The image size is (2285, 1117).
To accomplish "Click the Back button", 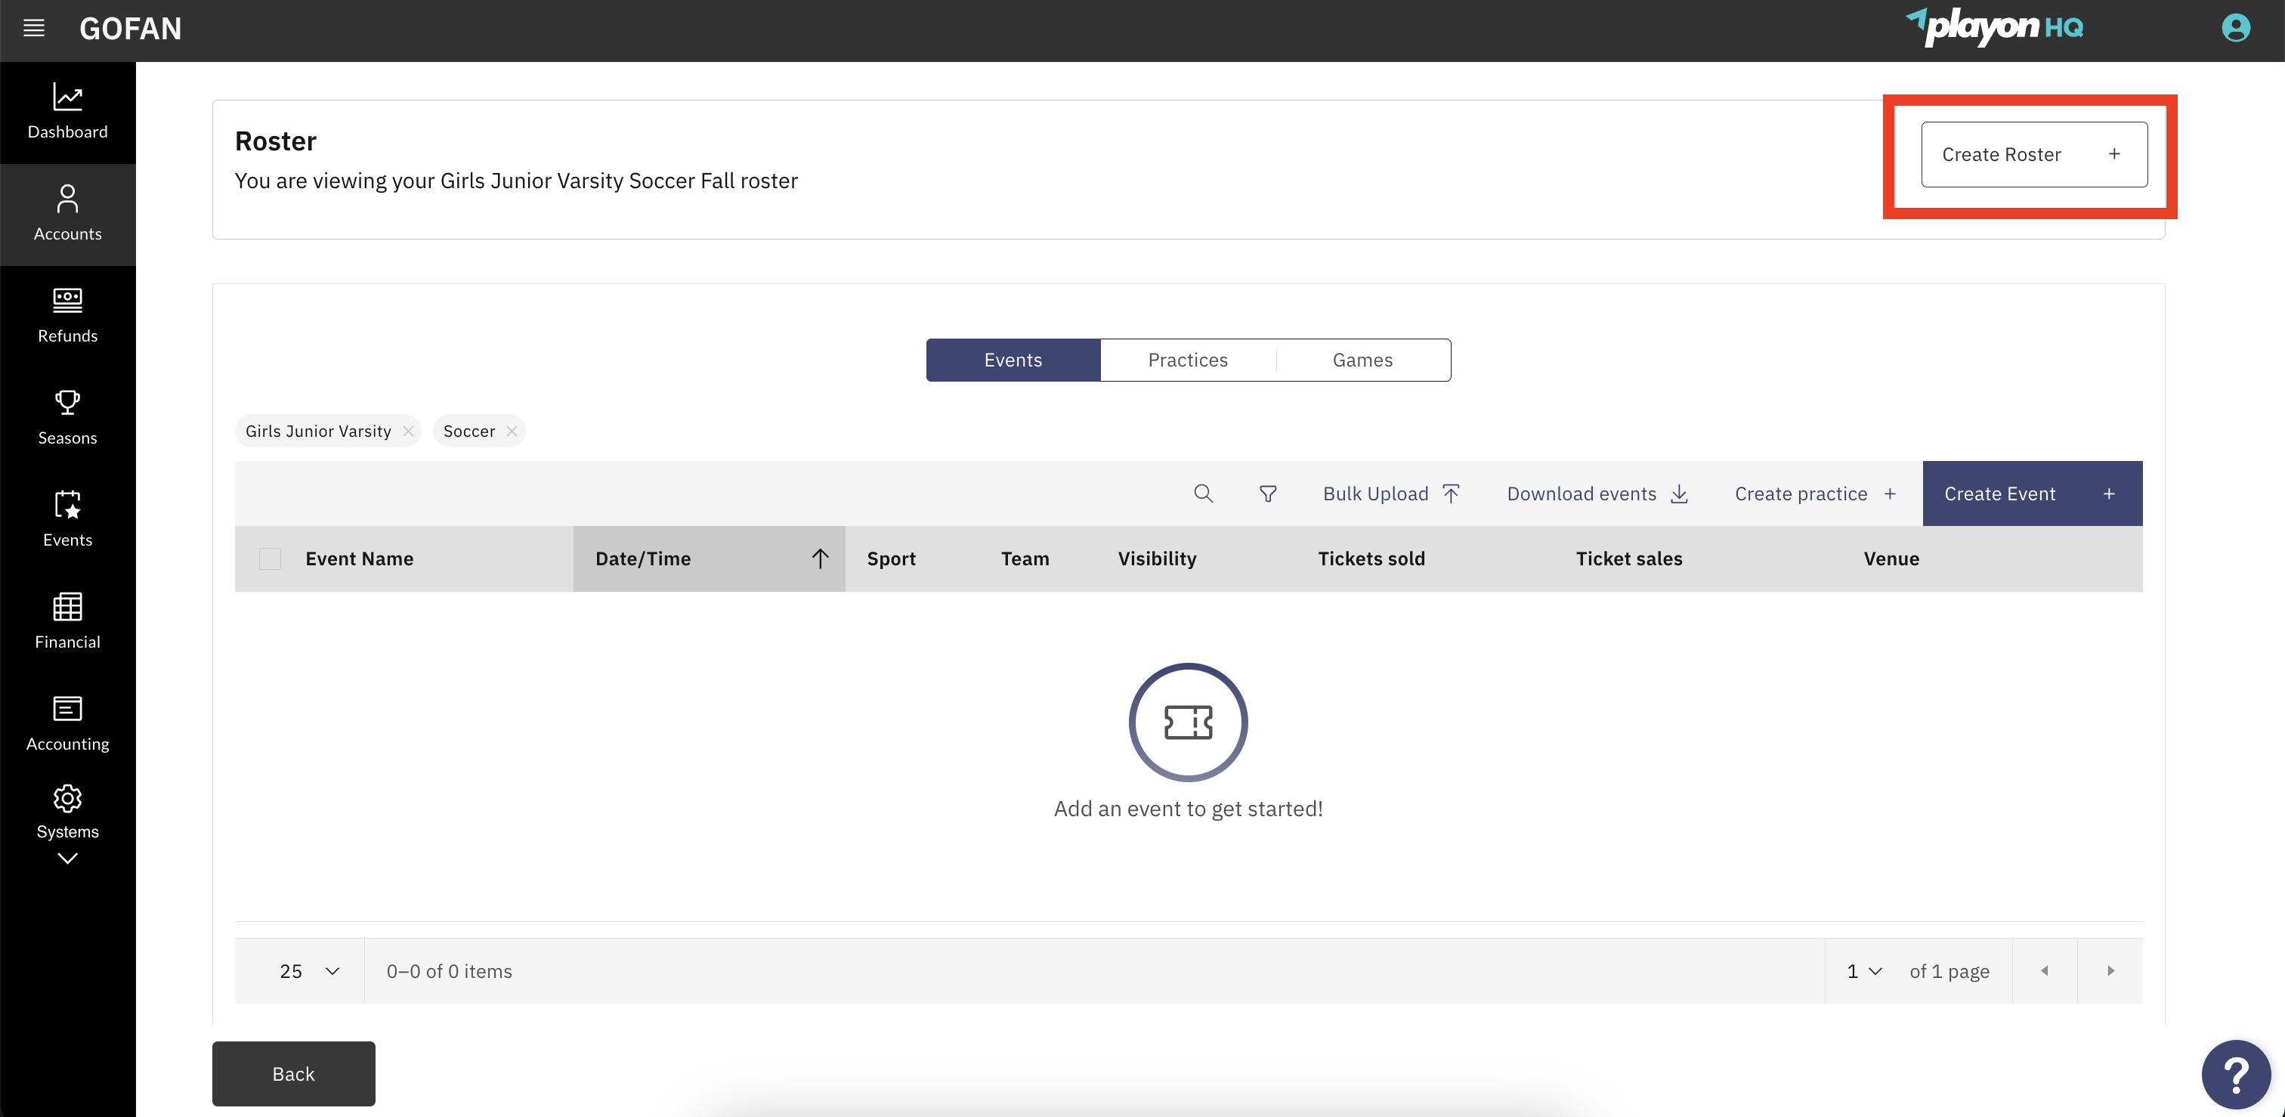I will (x=292, y=1073).
